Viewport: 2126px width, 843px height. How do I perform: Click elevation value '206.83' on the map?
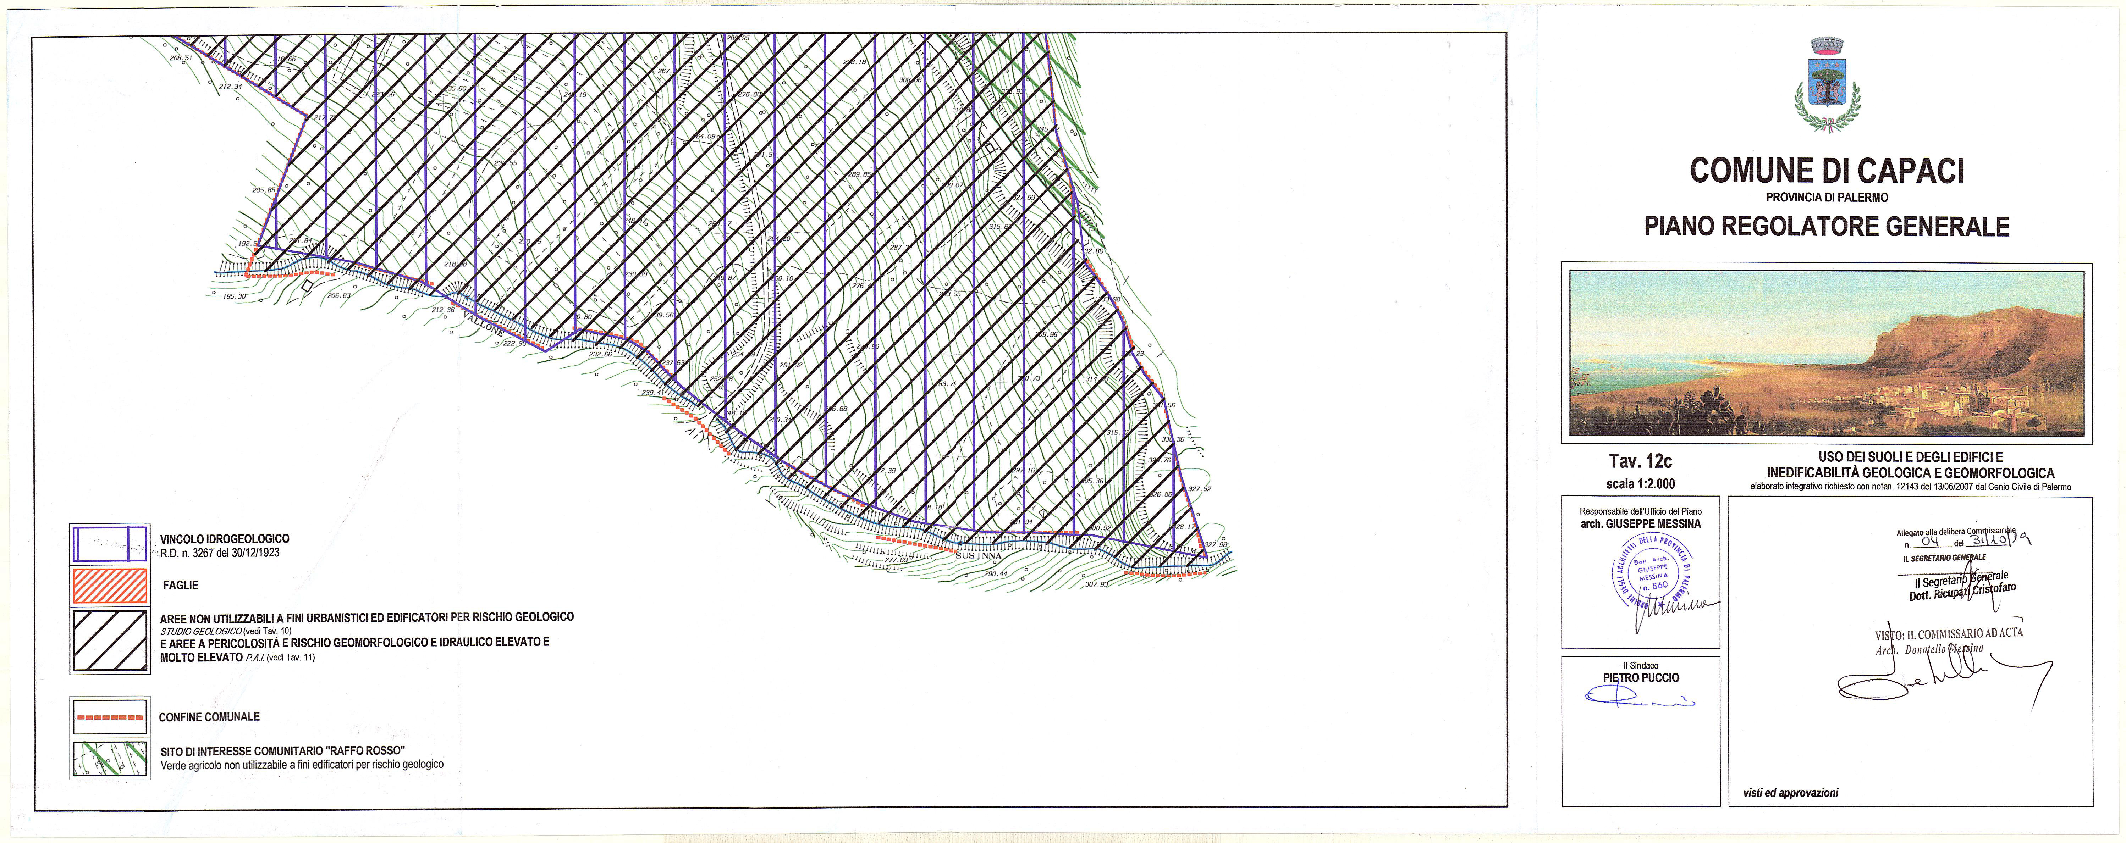pos(339,296)
